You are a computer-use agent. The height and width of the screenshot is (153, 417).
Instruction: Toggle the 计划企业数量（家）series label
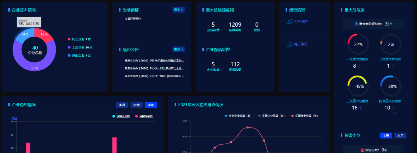click(x=240, y=116)
